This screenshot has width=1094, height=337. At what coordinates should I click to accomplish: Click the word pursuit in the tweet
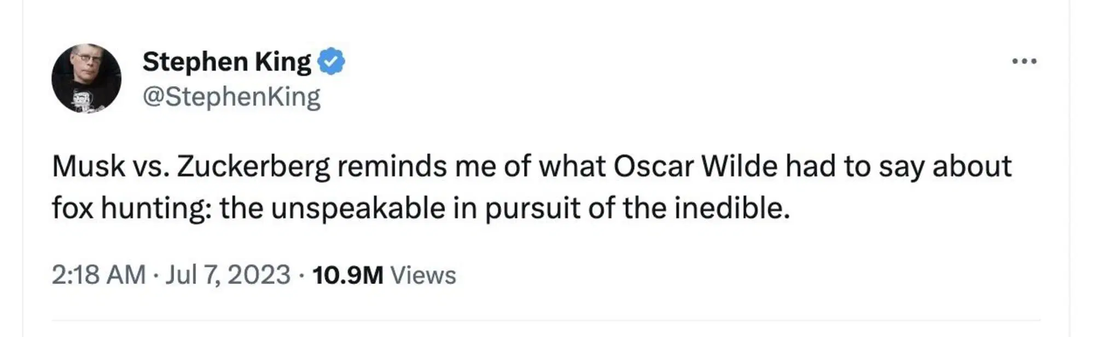coord(532,209)
